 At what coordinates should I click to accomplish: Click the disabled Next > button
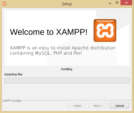coord(98,106)
